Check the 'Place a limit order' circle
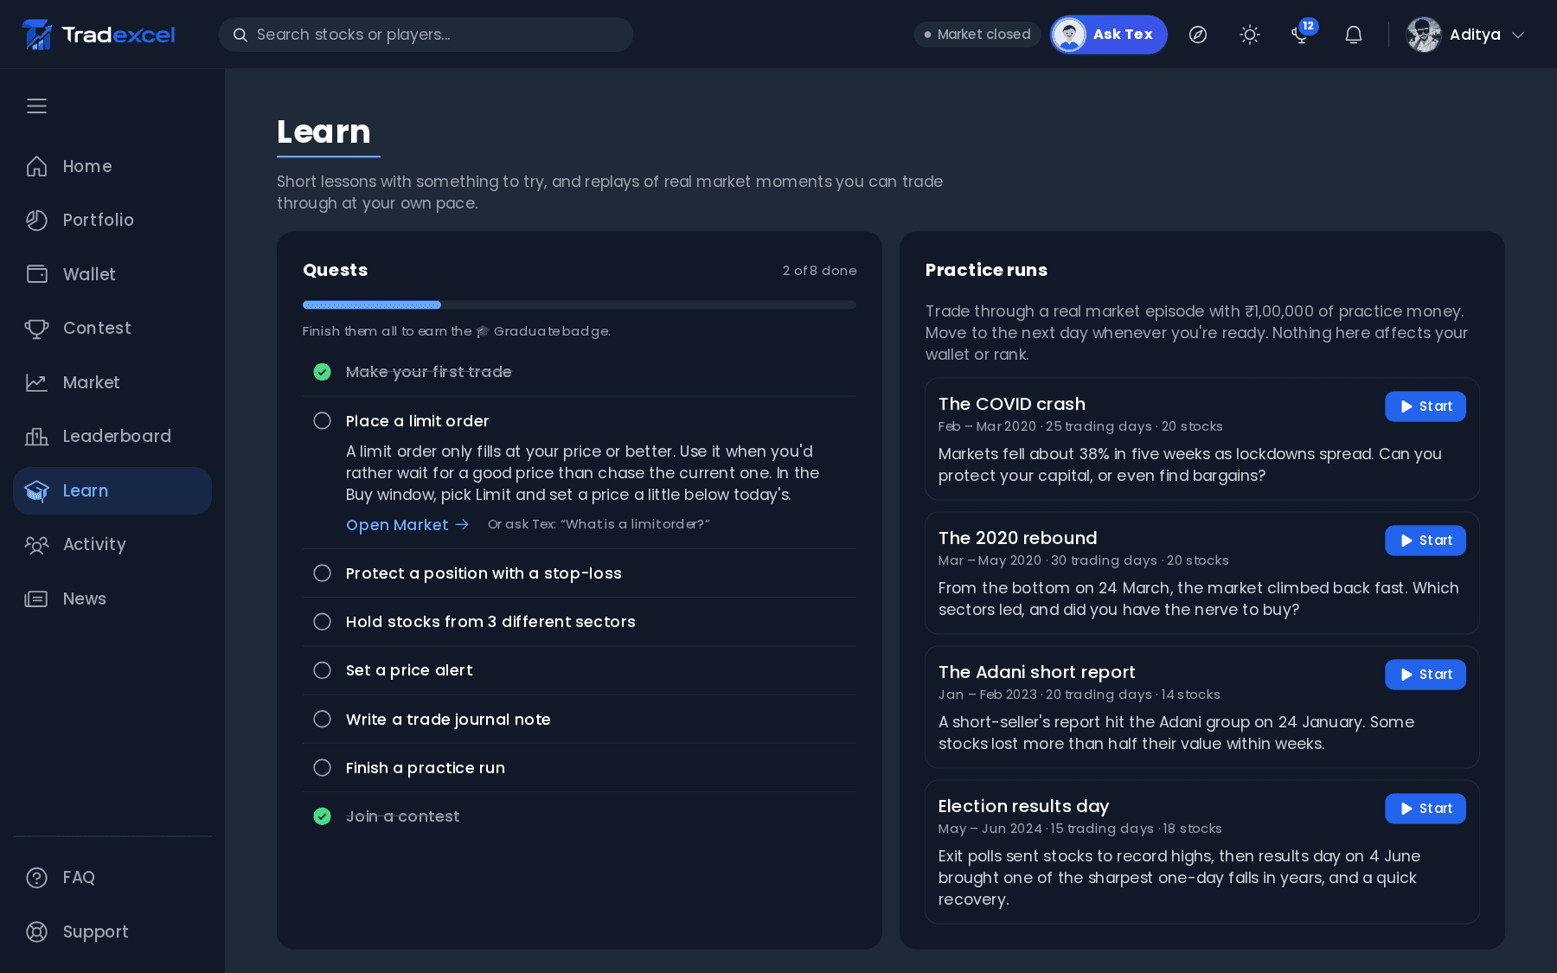 point(322,420)
